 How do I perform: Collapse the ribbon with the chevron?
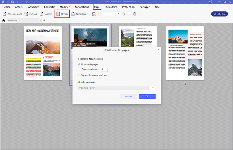coord(230,8)
